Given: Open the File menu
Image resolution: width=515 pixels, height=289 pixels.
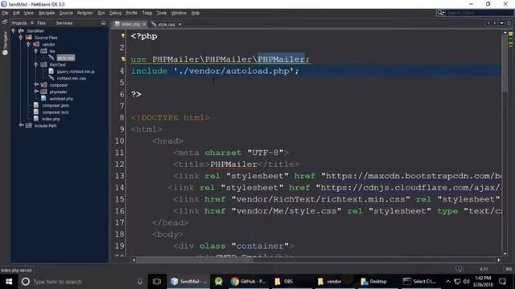Looking at the screenshot, I should pos(5,13).
